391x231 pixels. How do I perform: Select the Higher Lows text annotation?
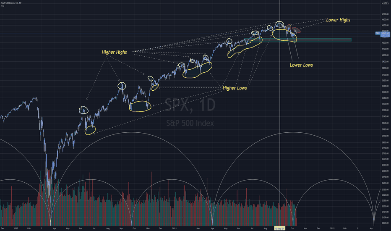pos(235,88)
